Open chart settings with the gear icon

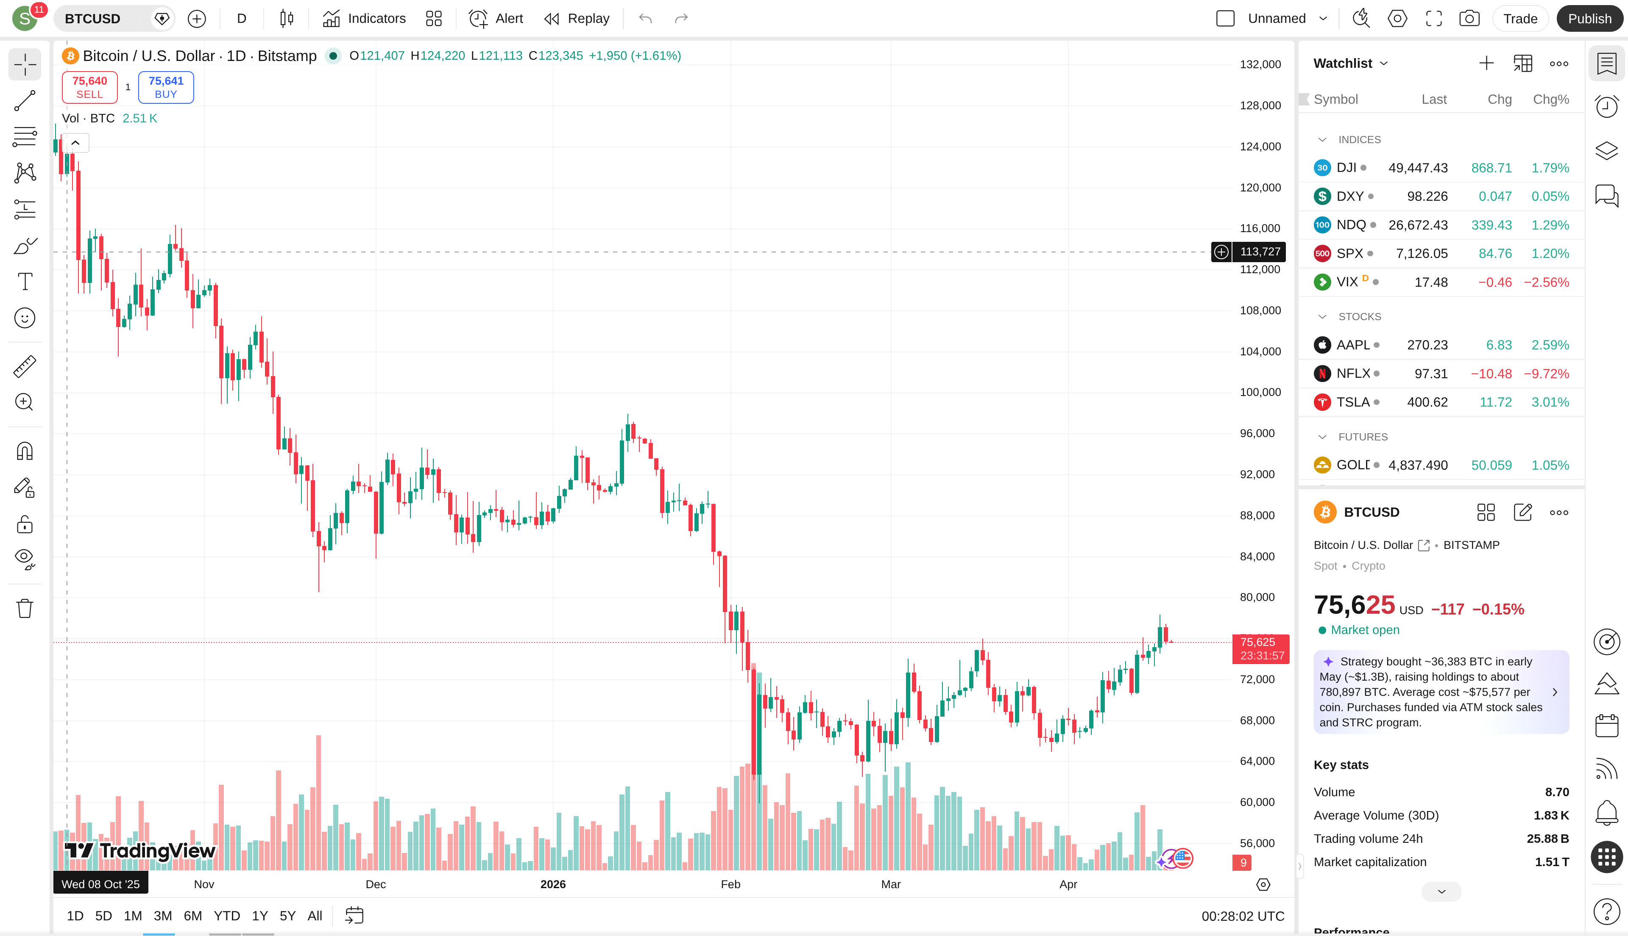point(1397,18)
